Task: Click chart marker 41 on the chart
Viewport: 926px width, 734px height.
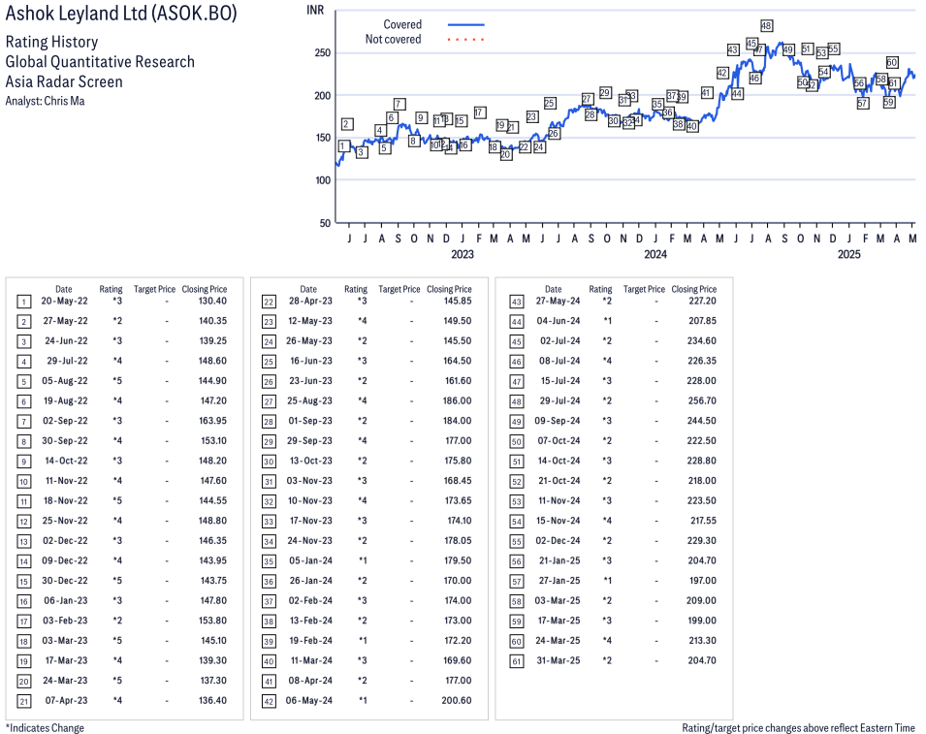Action: click(706, 93)
